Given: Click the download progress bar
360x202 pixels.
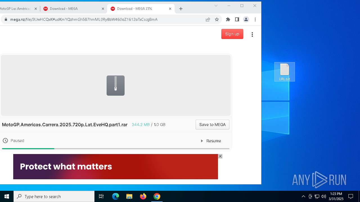Looking at the screenshot, I should point(116,149).
